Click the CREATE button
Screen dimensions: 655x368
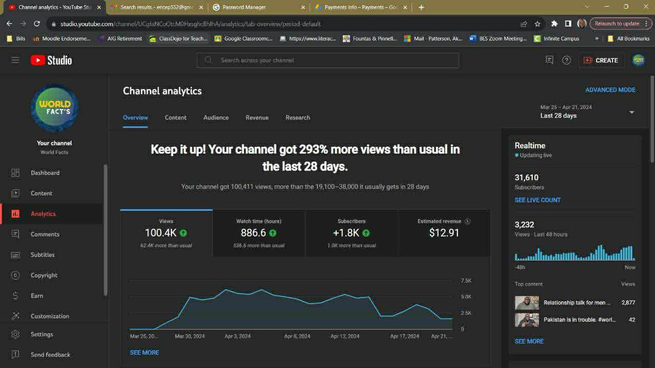(601, 60)
